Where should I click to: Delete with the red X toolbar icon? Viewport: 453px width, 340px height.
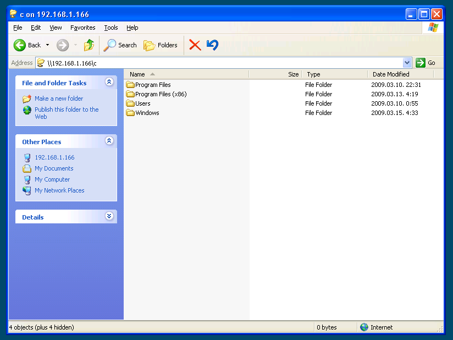pos(195,45)
